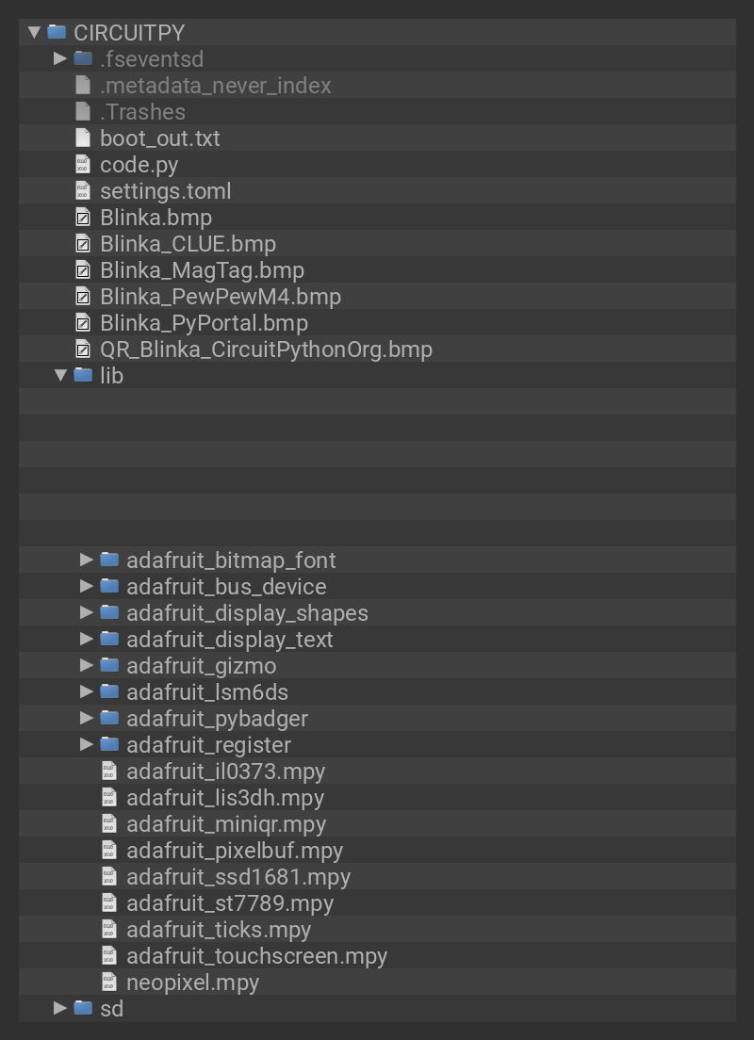The image size is (754, 1040).
Task: Expand the .fseventsd folder
Action: click(61, 59)
